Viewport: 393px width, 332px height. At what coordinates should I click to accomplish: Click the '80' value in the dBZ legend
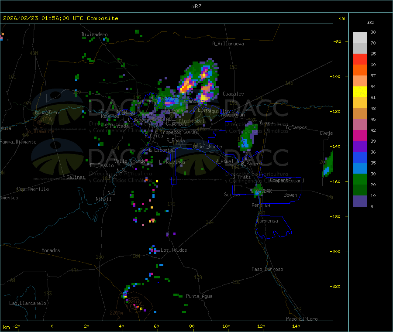(373, 32)
